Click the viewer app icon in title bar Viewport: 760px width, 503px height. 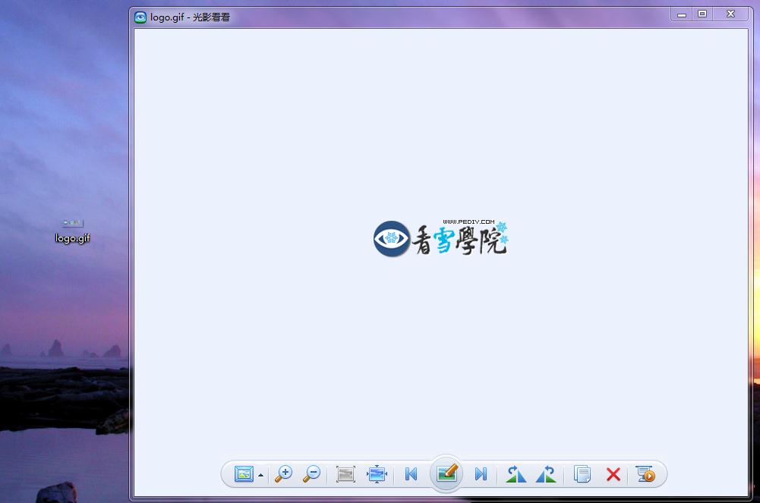[140, 17]
